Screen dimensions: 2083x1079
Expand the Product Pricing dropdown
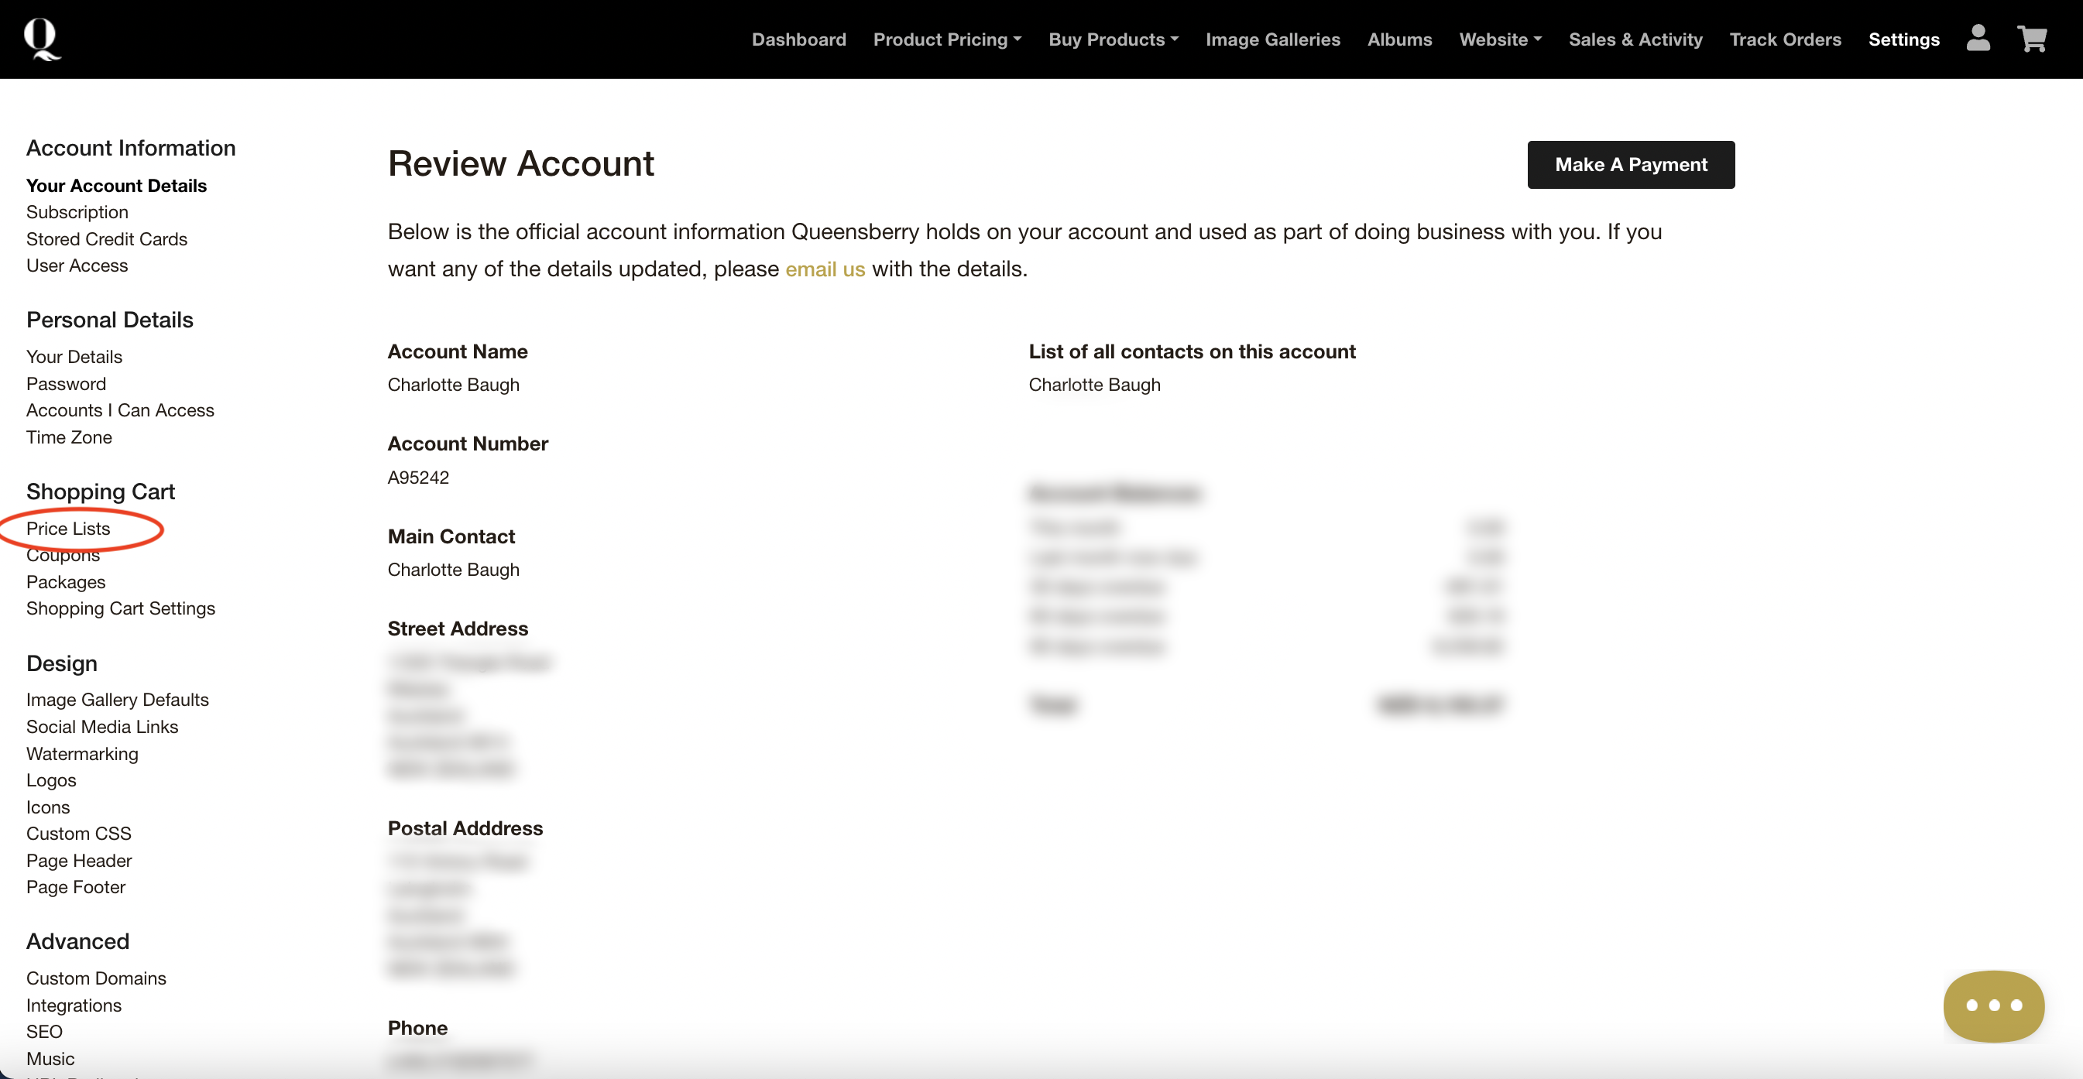[947, 39]
